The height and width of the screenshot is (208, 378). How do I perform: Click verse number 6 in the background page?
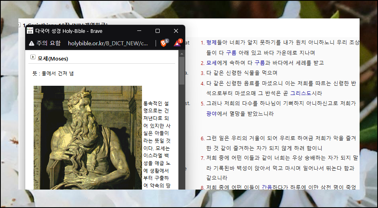(202, 139)
